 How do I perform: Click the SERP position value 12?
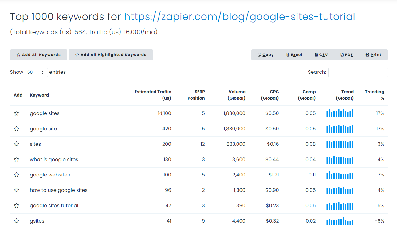pyautogui.click(x=202, y=144)
